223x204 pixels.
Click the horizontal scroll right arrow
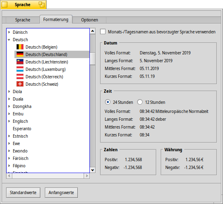click(87, 176)
